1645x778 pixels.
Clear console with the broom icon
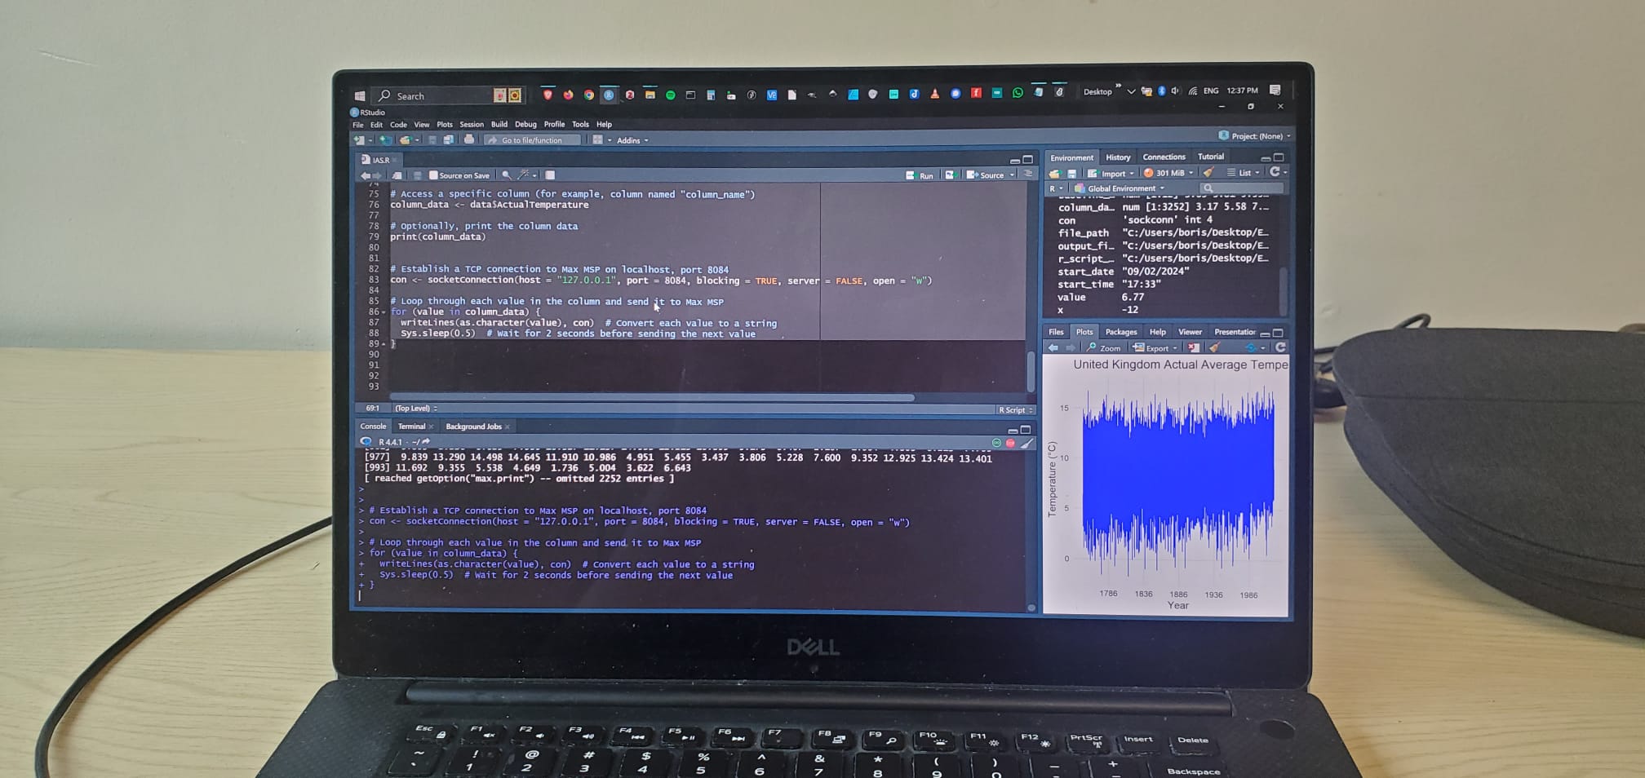[1027, 443]
